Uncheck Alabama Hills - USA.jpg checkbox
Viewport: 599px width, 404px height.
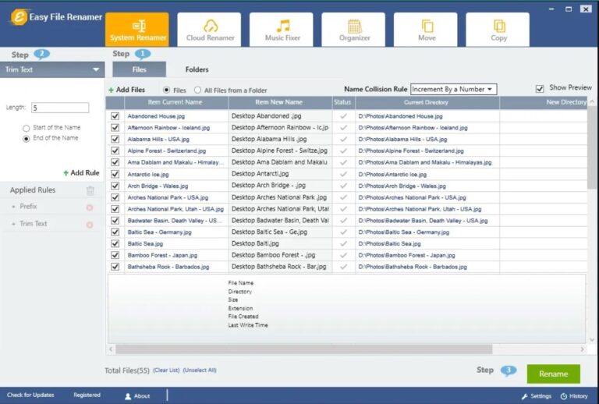coord(115,139)
